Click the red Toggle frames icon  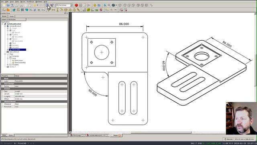click(x=101, y=10)
